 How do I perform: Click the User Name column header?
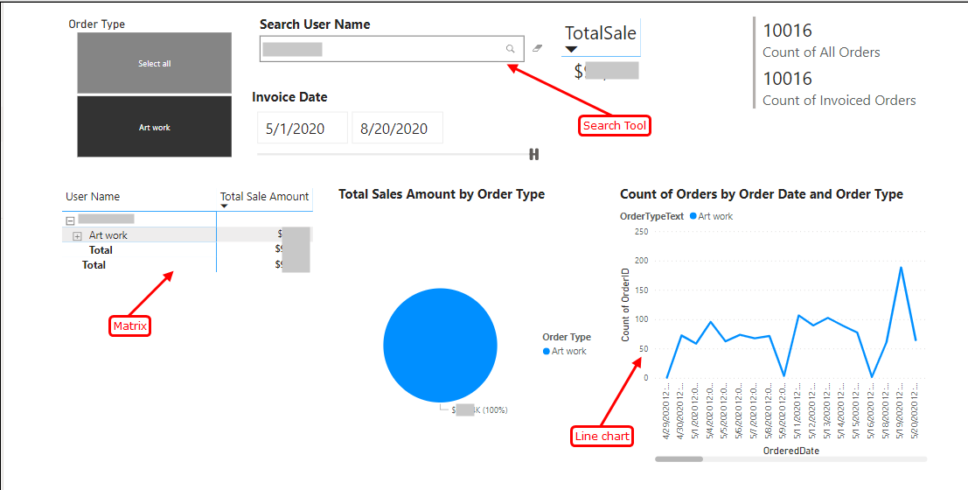(x=93, y=197)
